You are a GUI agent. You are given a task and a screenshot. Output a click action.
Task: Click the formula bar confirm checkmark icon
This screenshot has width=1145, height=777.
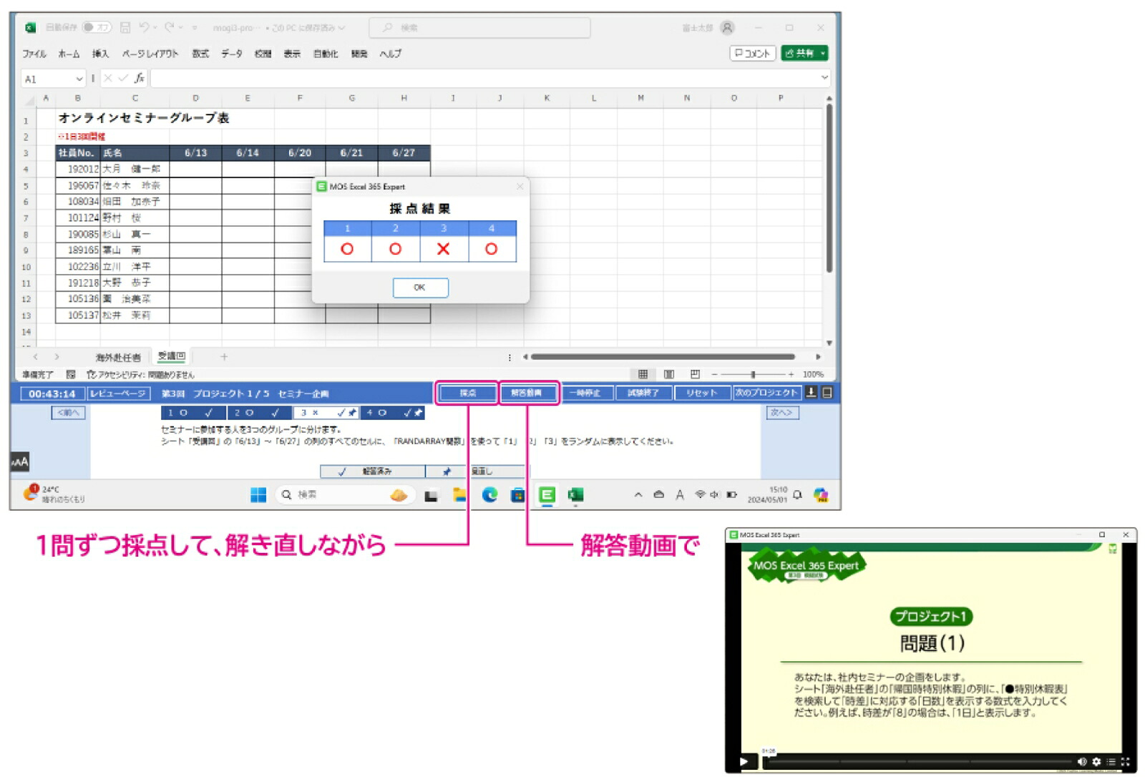coord(123,78)
